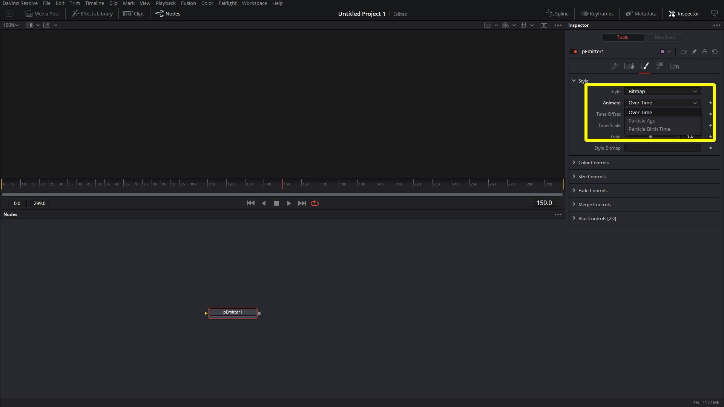Screen dimensions: 724x407
Task: Toggle the Clips panel
Action: point(134,14)
